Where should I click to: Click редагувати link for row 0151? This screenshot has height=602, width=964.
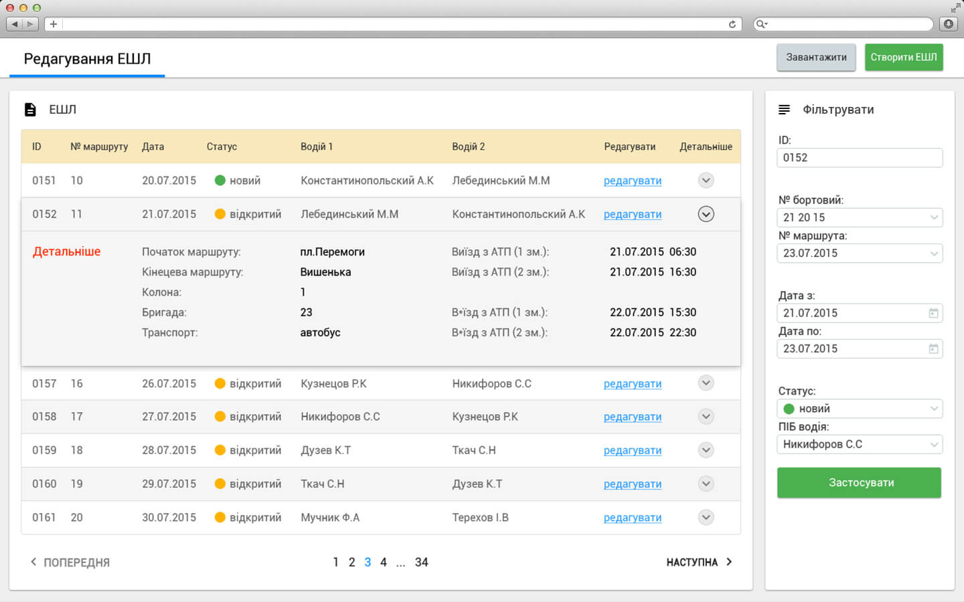(633, 181)
